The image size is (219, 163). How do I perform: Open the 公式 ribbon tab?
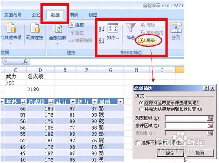[36, 15]
